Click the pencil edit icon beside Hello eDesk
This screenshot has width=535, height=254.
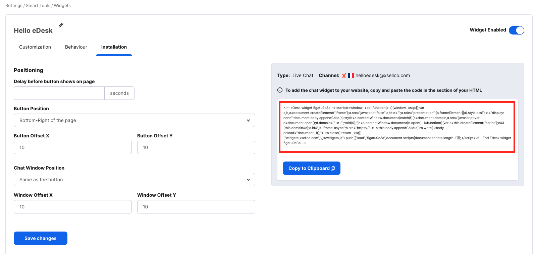point(61,25)
